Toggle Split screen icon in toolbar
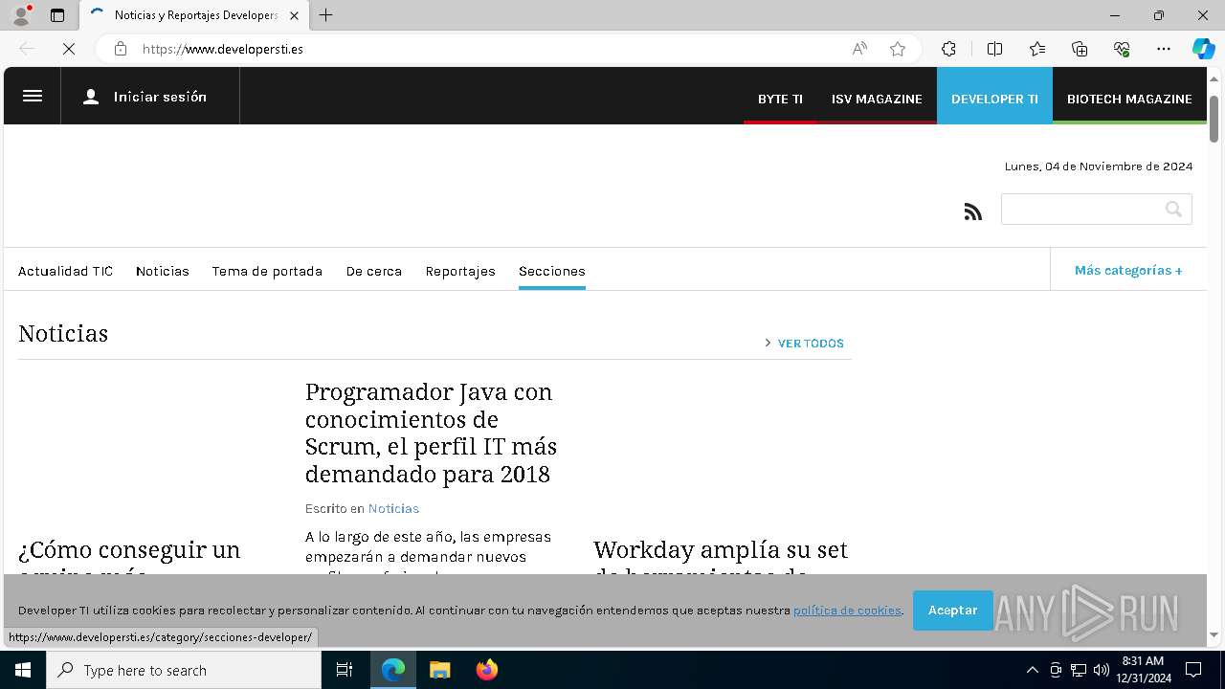The width and height of the screenshot is (1225, 689). [x=994, y=49]
